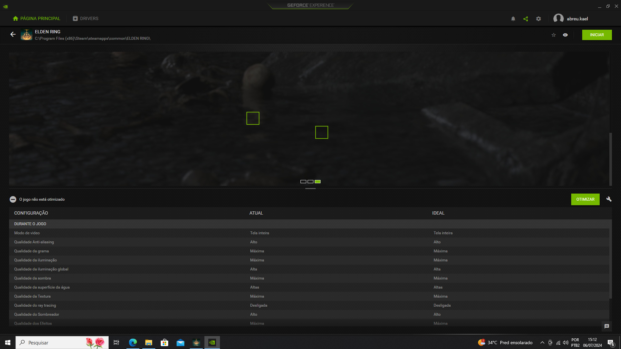This screenshot has width=621, height=349.
Task: Toggle the eye visibility icon for game
Action: point(565,35)
